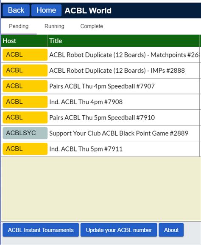Image resolution: width=201 pixels, height=245 pixels.
Task: Open the Running tab
Action: coord(54,26)
